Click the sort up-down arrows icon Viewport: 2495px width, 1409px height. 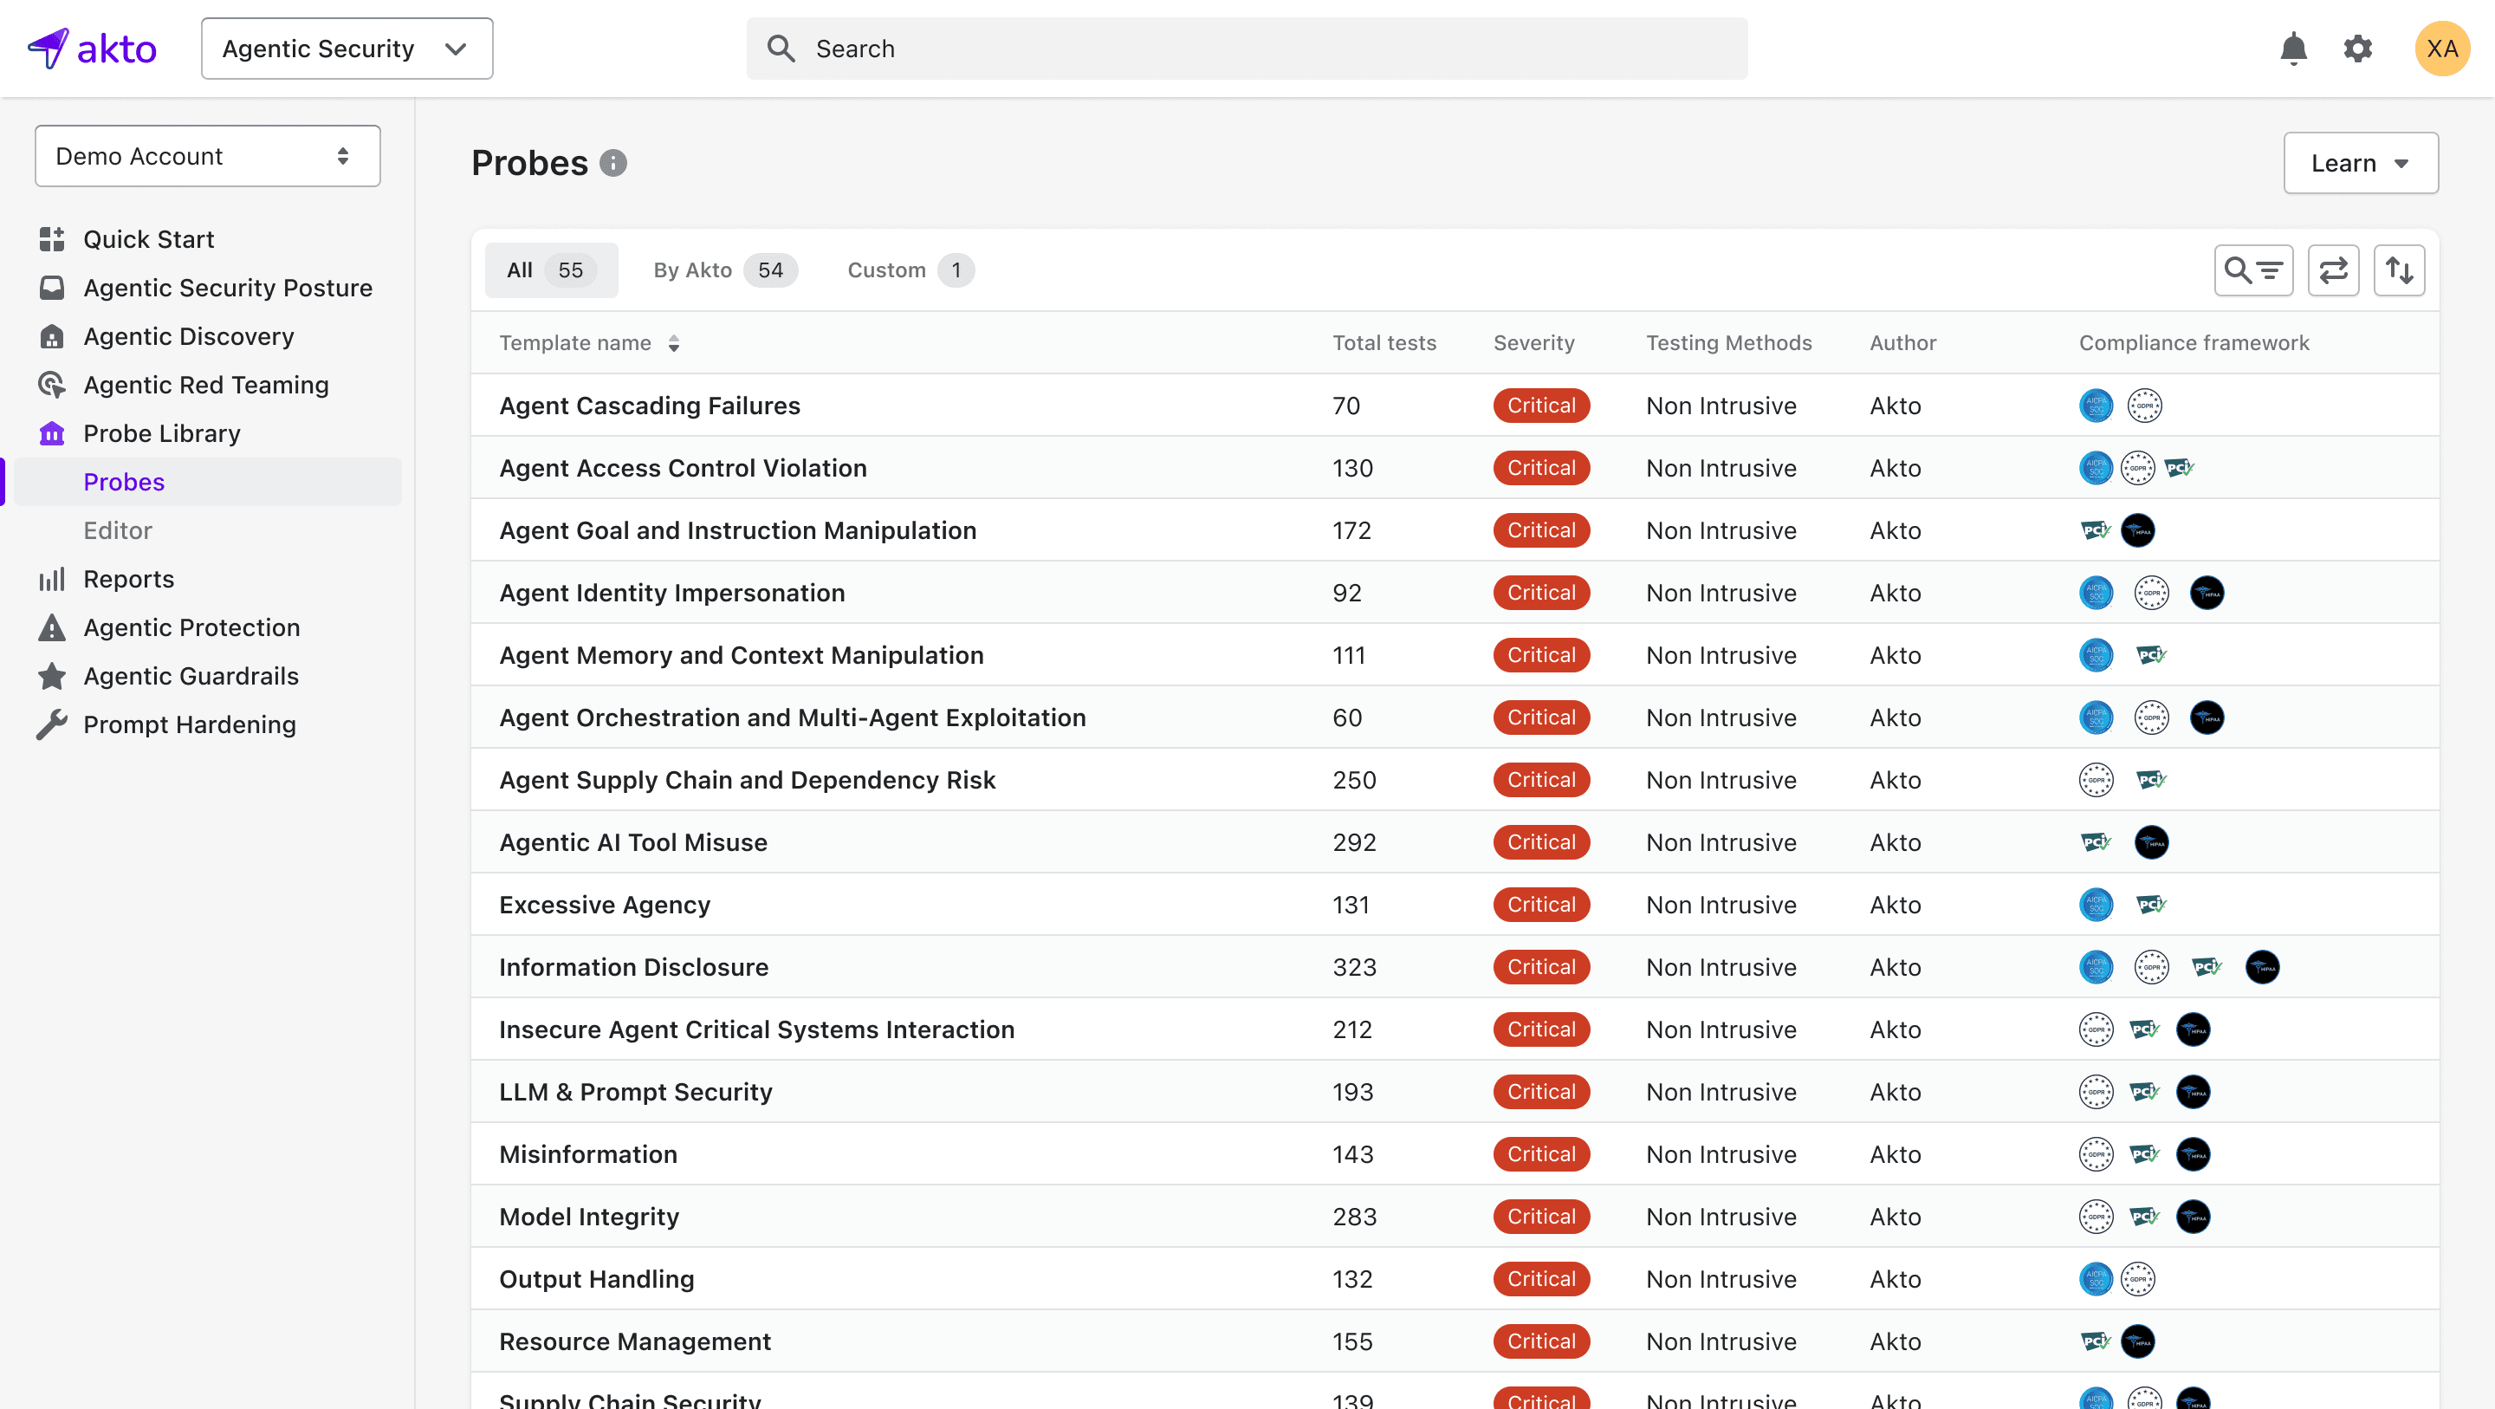[x=2398, y=270]
